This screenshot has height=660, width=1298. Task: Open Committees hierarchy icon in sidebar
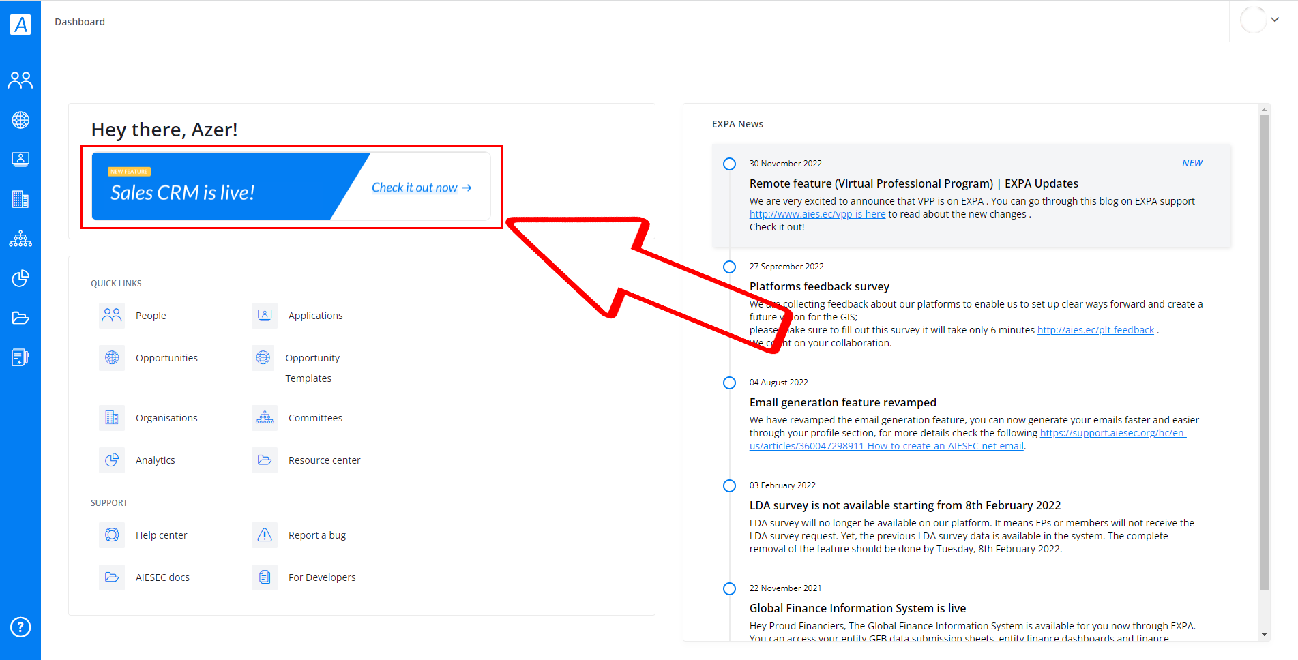point(20,239)
